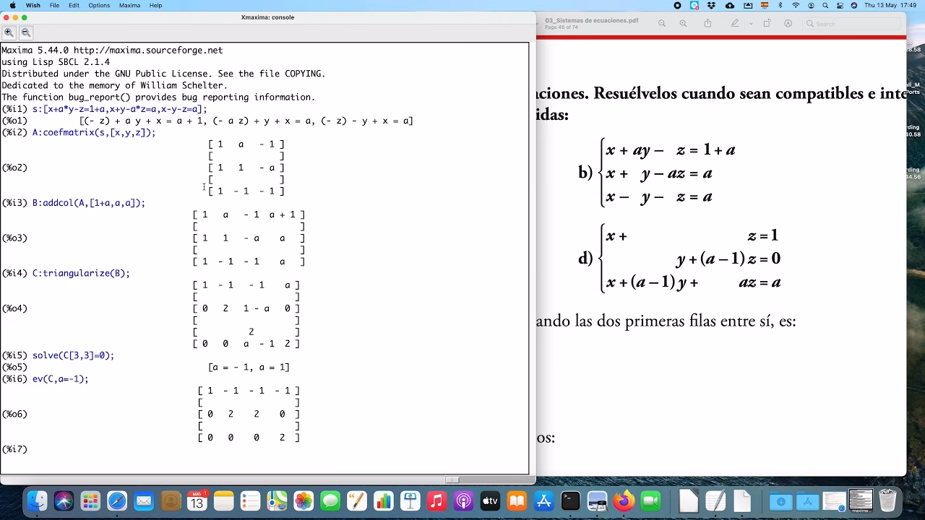Expand the highlight color dropdown arrow
Viewport: 925px width, 520px height.
751,24
